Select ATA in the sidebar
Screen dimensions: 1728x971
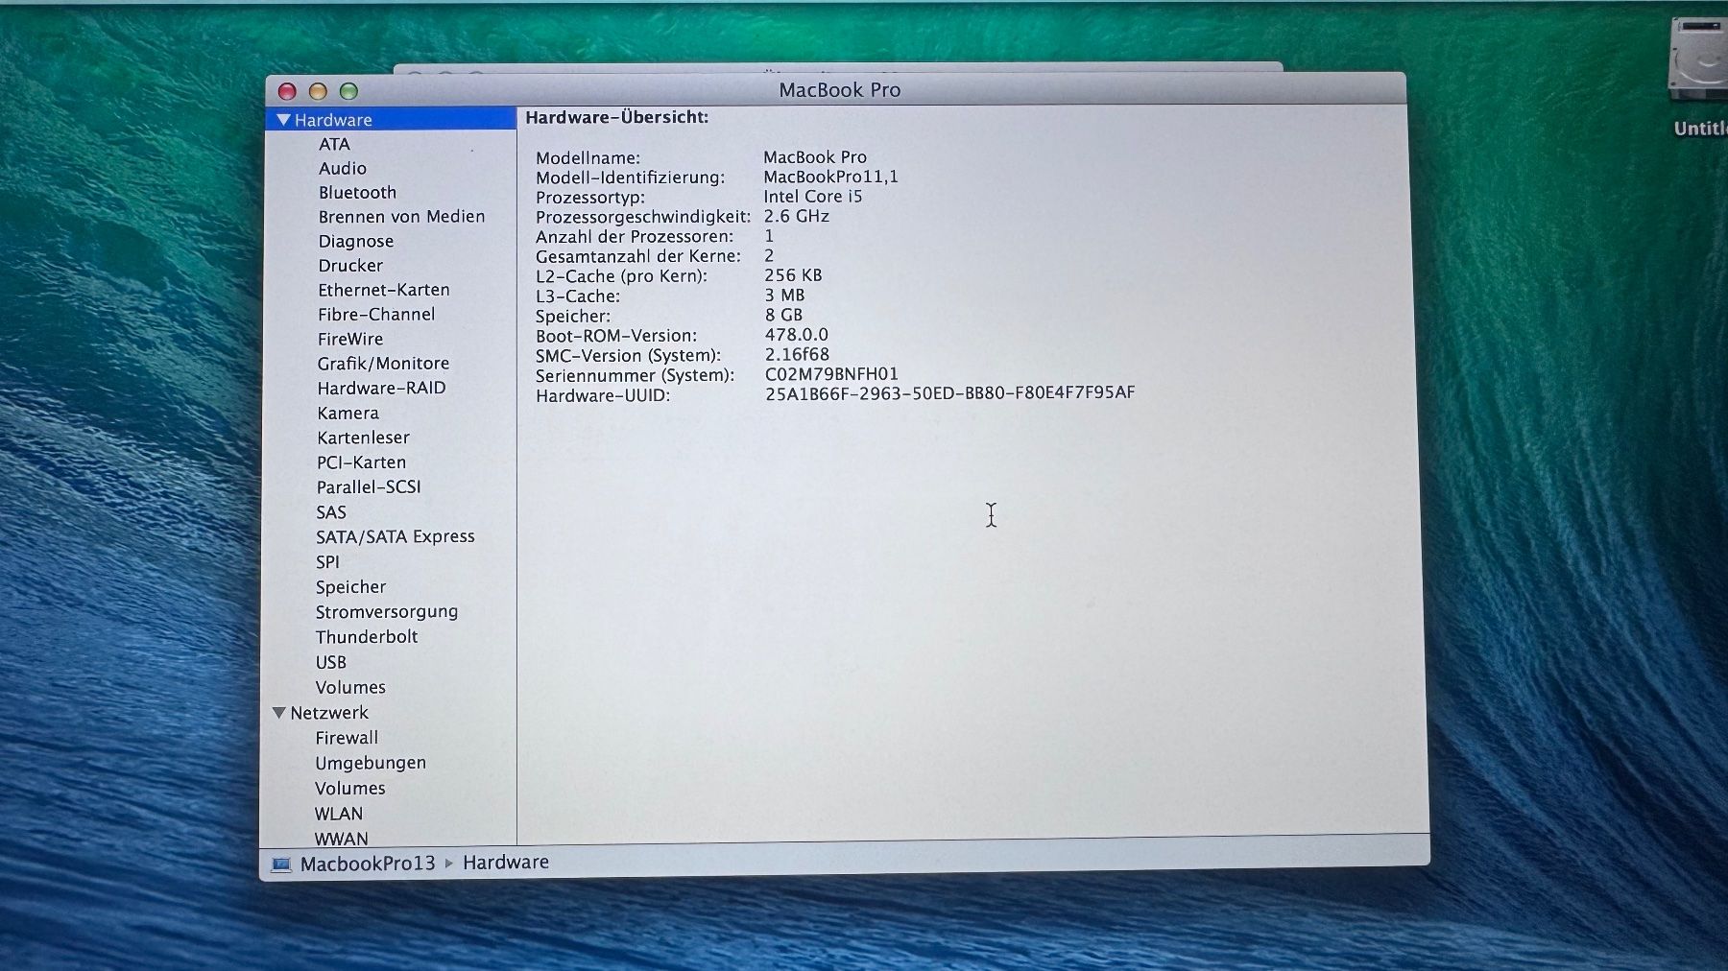[x=334, y=144]
